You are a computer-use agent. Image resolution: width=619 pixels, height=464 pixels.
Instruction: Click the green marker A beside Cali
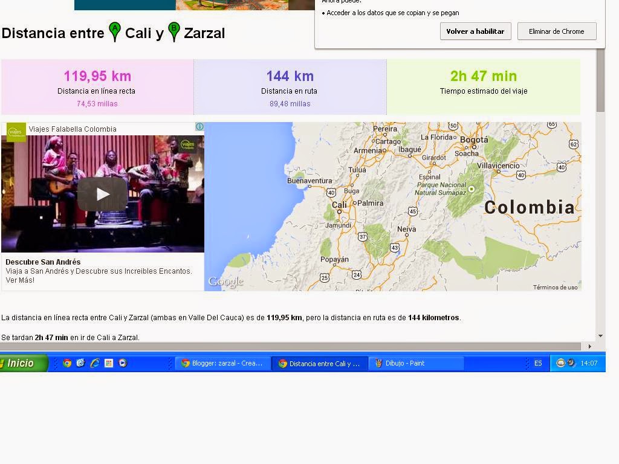pyautogui.click(x=114, y=32)
